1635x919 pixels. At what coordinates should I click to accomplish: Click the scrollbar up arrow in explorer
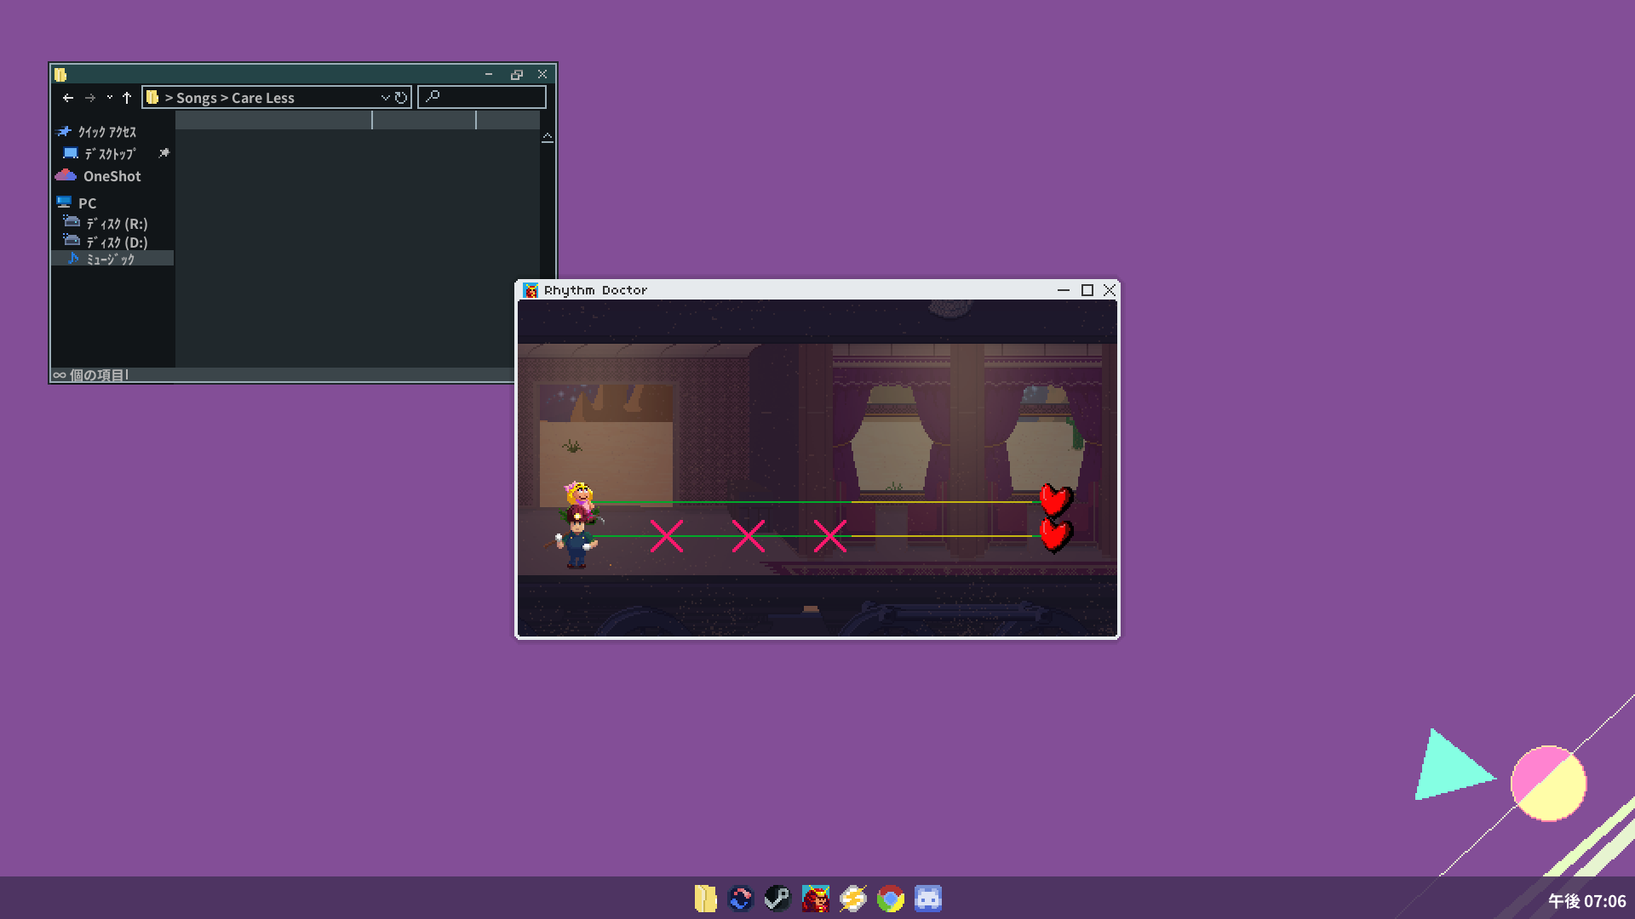tap(548, 137)
